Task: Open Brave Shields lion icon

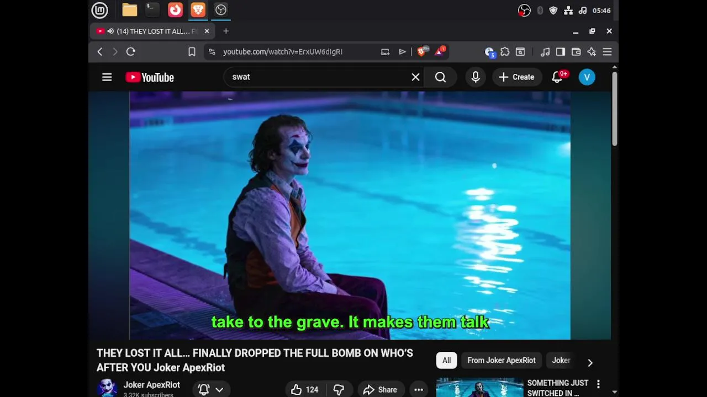Action: (422, 51)
